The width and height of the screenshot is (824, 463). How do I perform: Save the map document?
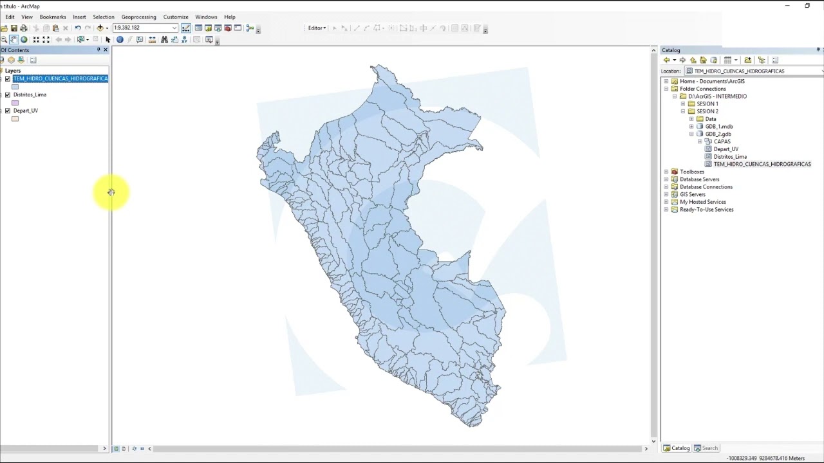pyautogui.click(x=14, y=28)
